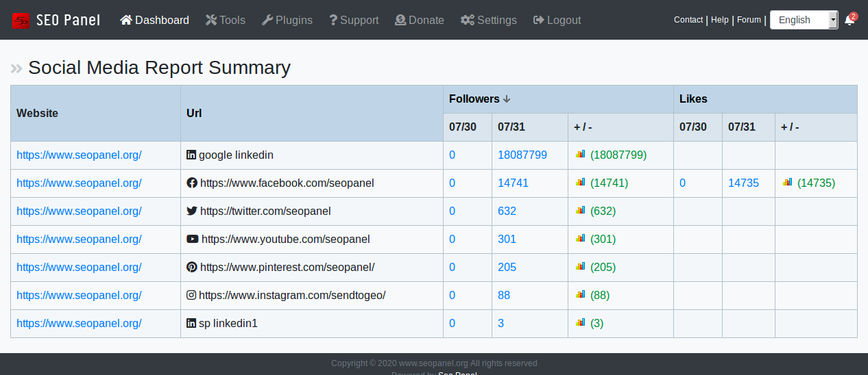
Task: Open seopanel.org link in the Facebook row
Action: coord(79,183)
